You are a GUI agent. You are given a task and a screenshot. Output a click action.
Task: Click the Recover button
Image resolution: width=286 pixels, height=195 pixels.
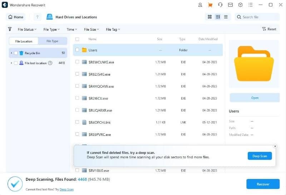[263, 184]
